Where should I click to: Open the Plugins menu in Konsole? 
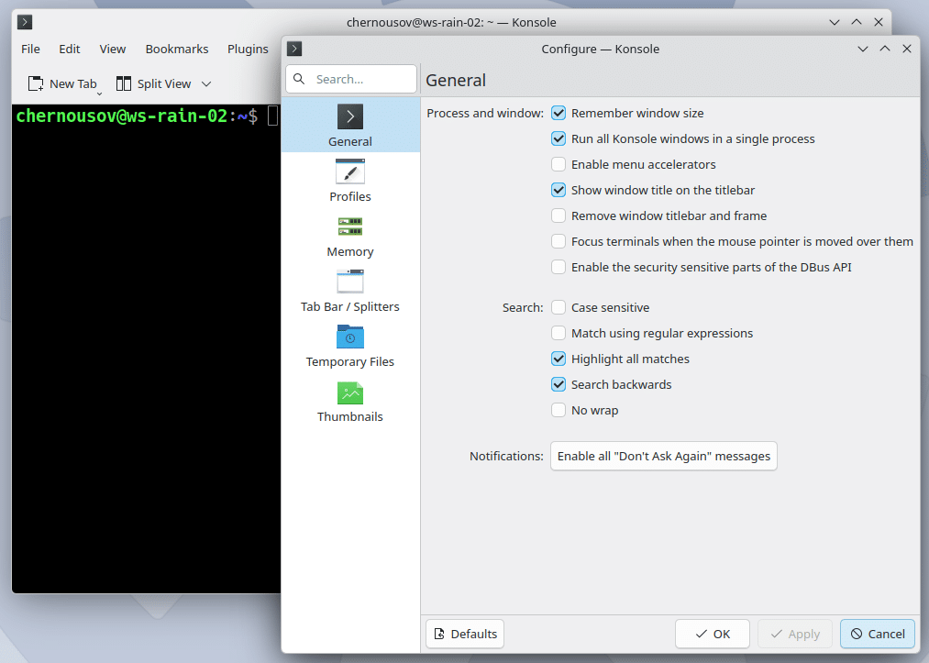pos(248,50)
